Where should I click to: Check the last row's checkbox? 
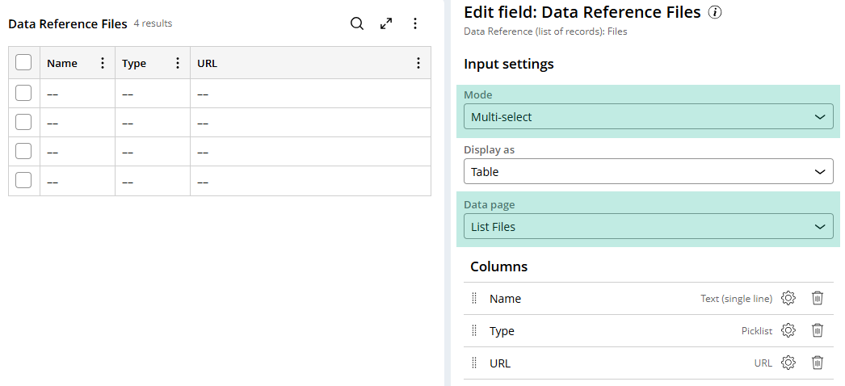click(23, 181)
